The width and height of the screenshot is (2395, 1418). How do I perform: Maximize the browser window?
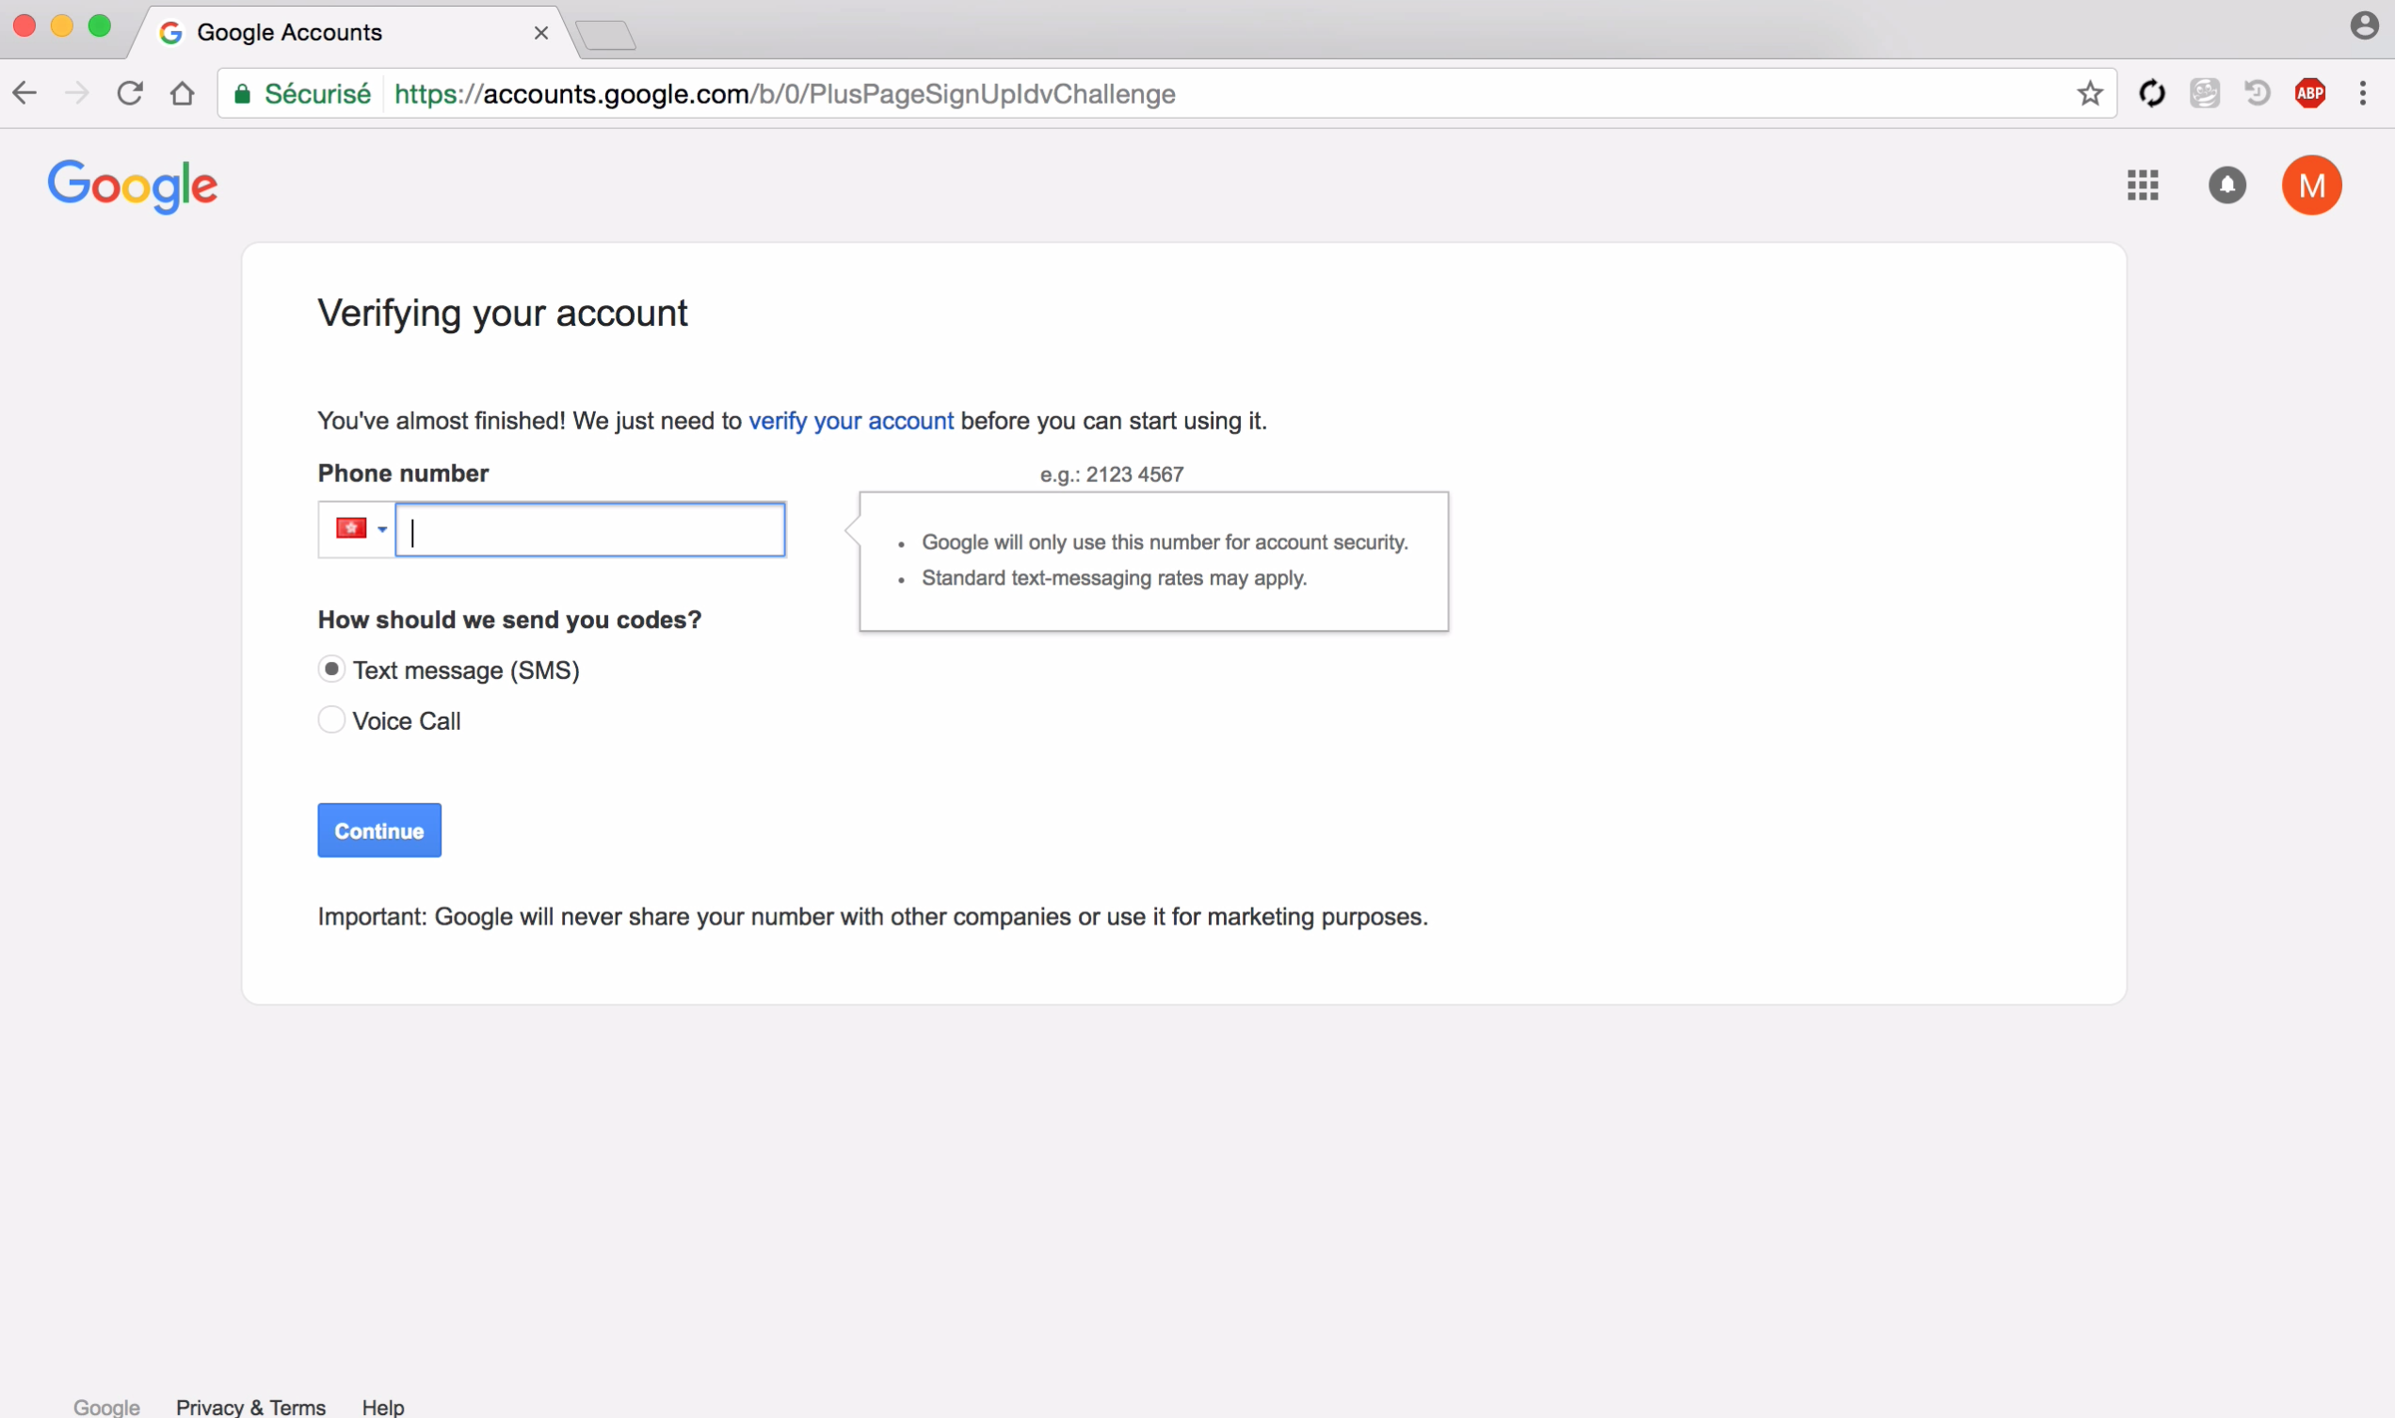pos(100,25)
